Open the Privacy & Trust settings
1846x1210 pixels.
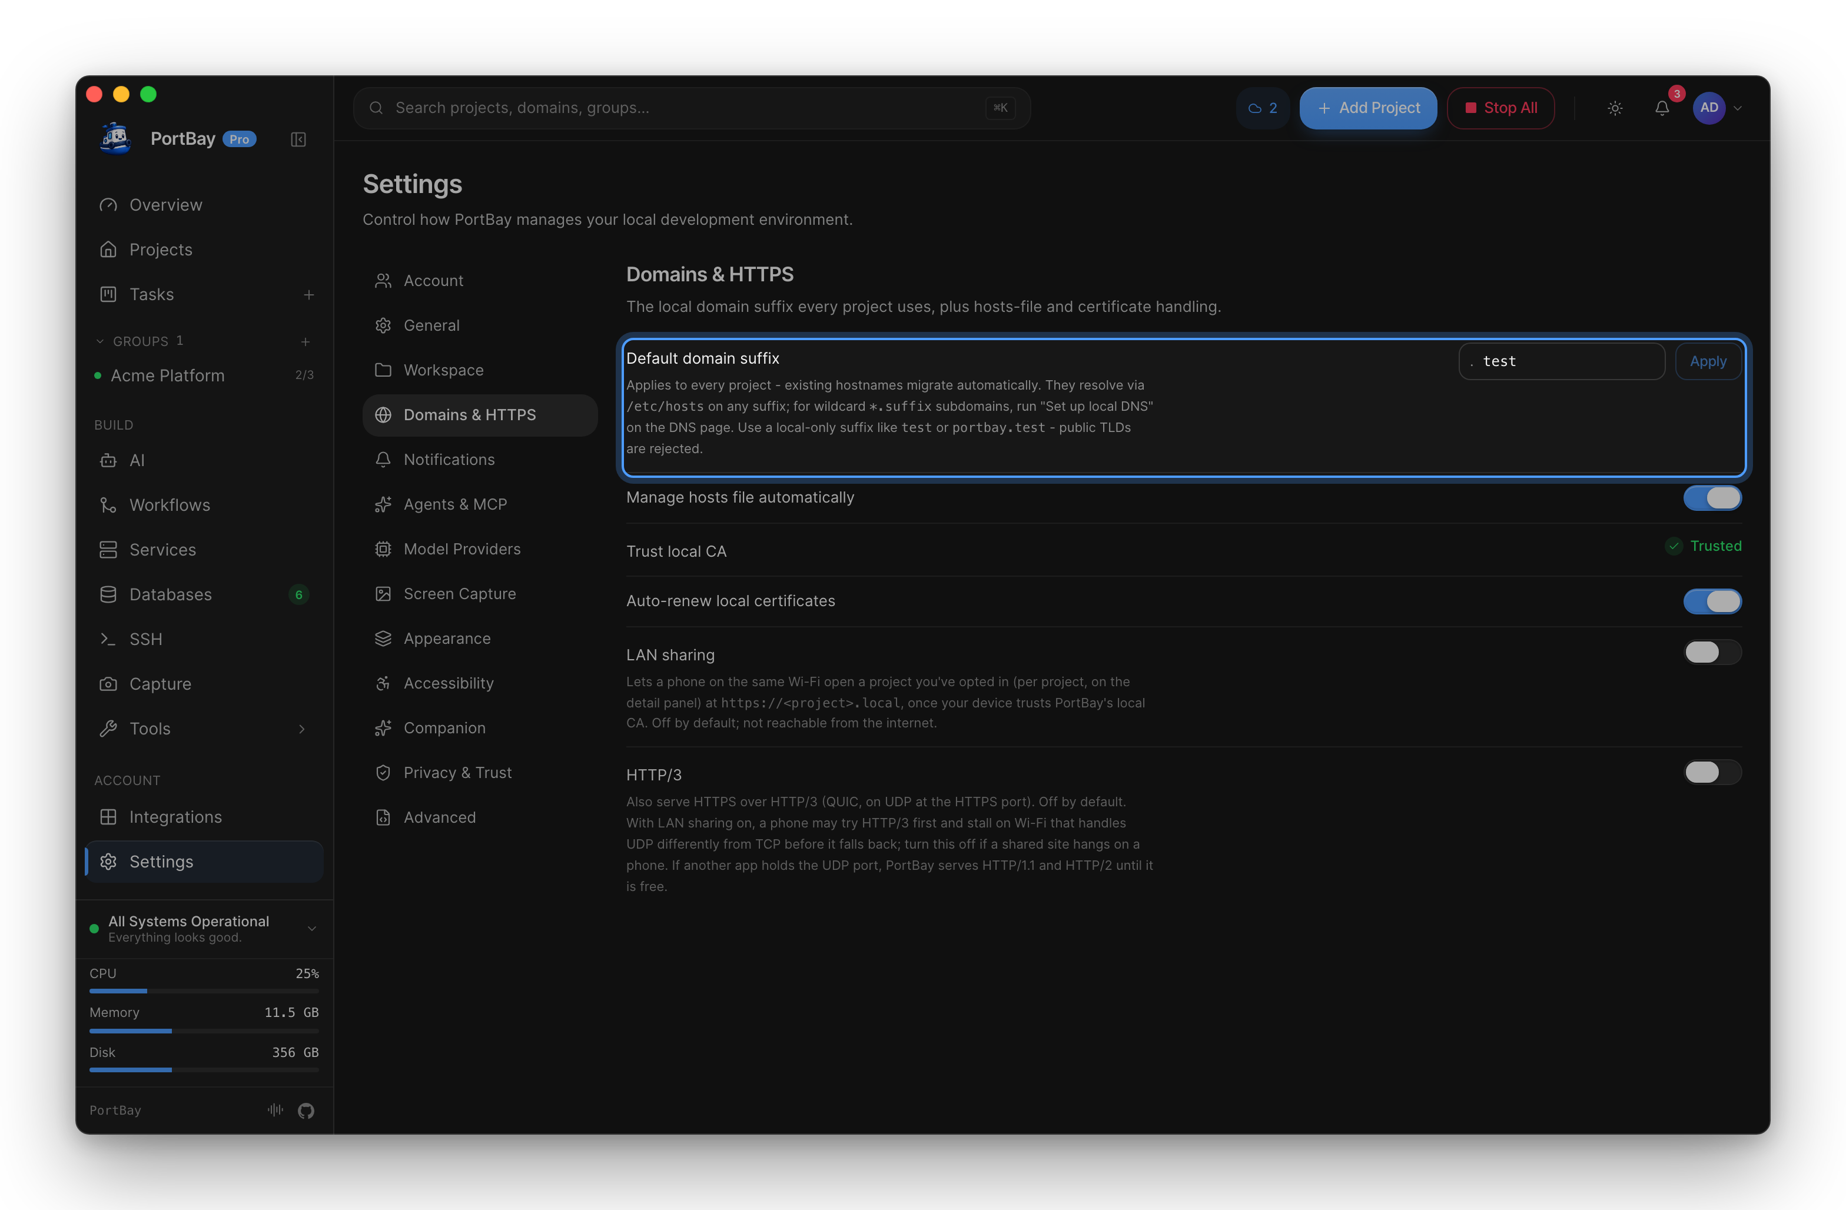[479, 773]
